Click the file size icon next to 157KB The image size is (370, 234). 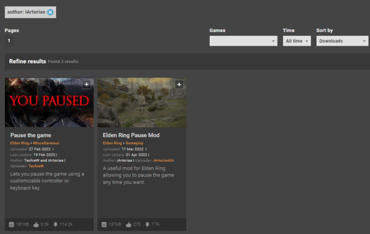(104, 224)
